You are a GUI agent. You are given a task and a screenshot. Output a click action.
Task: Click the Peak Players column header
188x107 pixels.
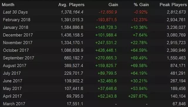click(173, 5)
